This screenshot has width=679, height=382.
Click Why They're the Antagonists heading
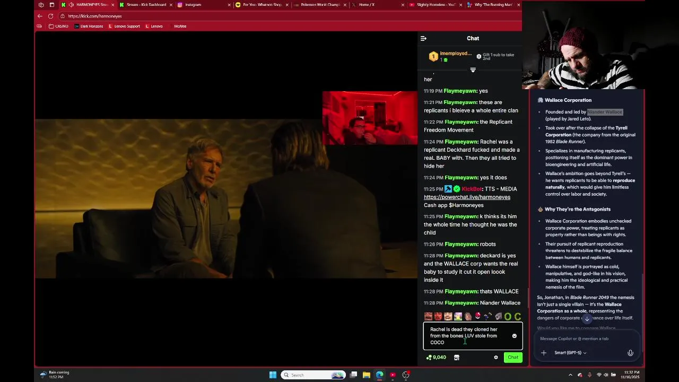click(578, 209)
